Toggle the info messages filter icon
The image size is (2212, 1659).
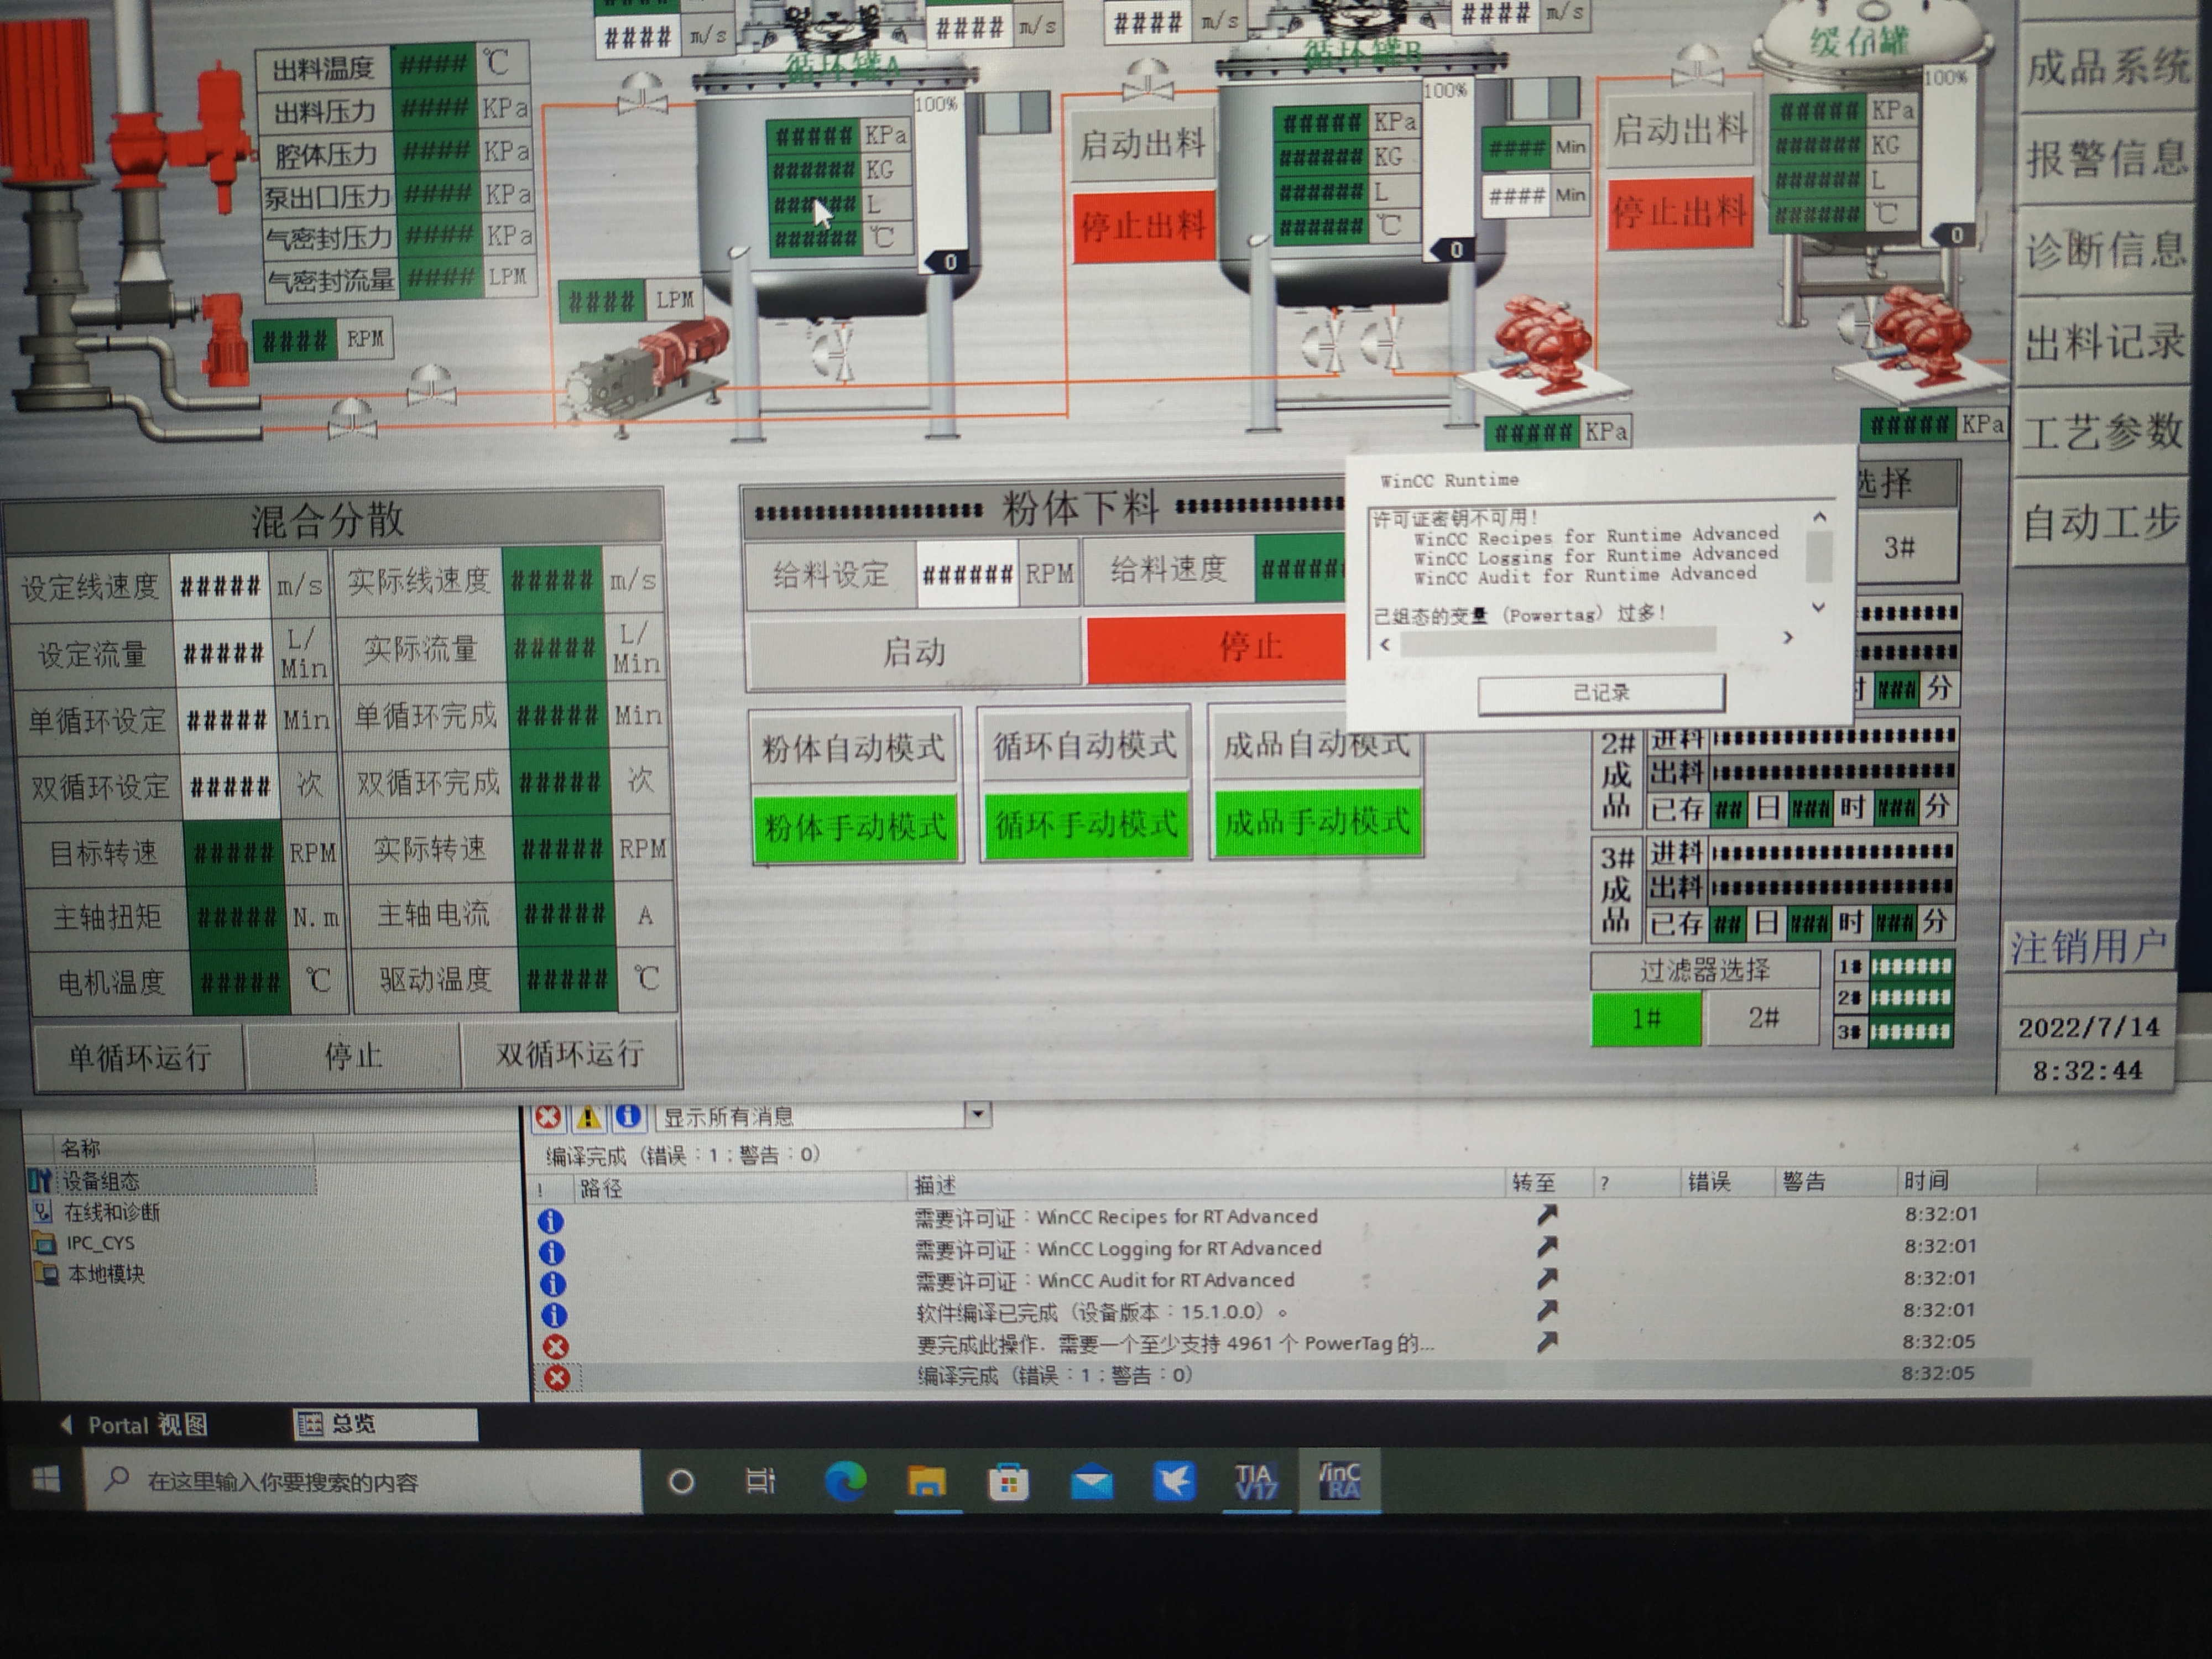click(x=628, y=1116)
